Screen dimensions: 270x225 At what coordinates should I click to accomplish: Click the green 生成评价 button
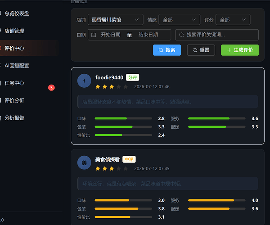[240, 50]
